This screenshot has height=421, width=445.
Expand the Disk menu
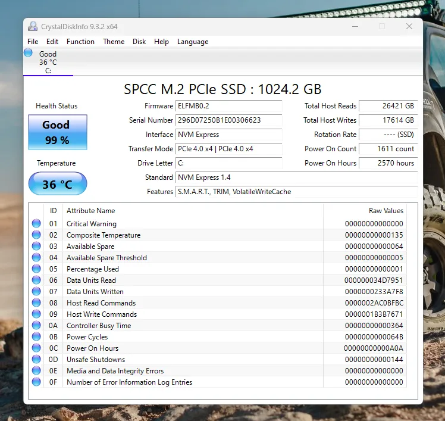click(x=139, y=42)
